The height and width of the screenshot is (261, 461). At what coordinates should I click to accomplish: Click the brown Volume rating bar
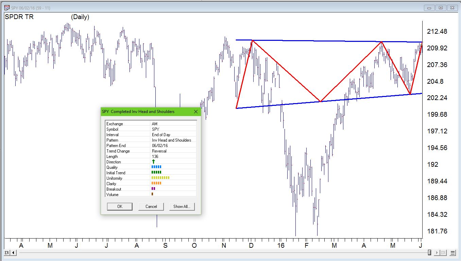pyautogui.click(x=152, y=194)
